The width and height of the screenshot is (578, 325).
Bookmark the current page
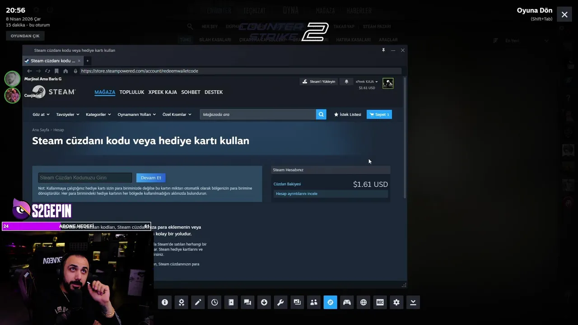(56, 71)
